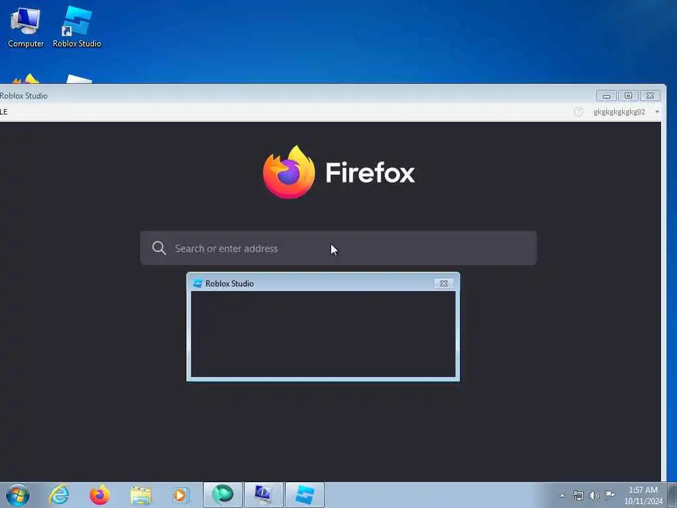The image size is (677, 508).
Task: Click the Firefox search or enter address box
Action: pos(338,249)
